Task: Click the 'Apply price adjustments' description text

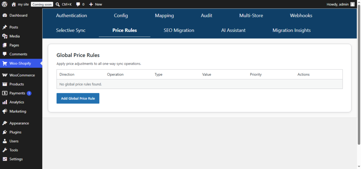Action: [99, 64]
